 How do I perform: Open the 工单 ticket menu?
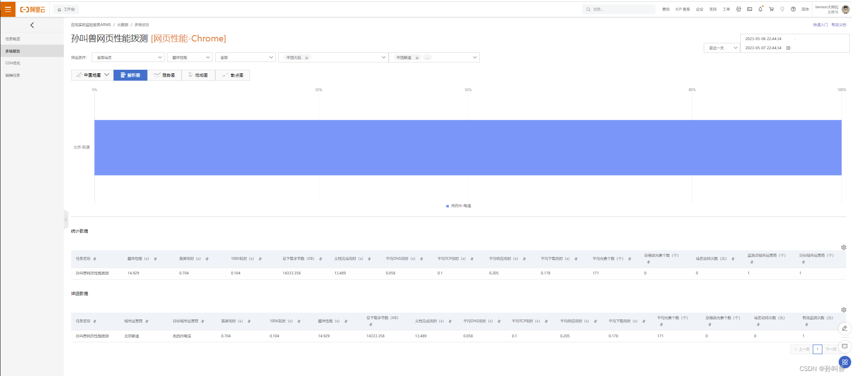pyautogui.click(x=726, y=9)
